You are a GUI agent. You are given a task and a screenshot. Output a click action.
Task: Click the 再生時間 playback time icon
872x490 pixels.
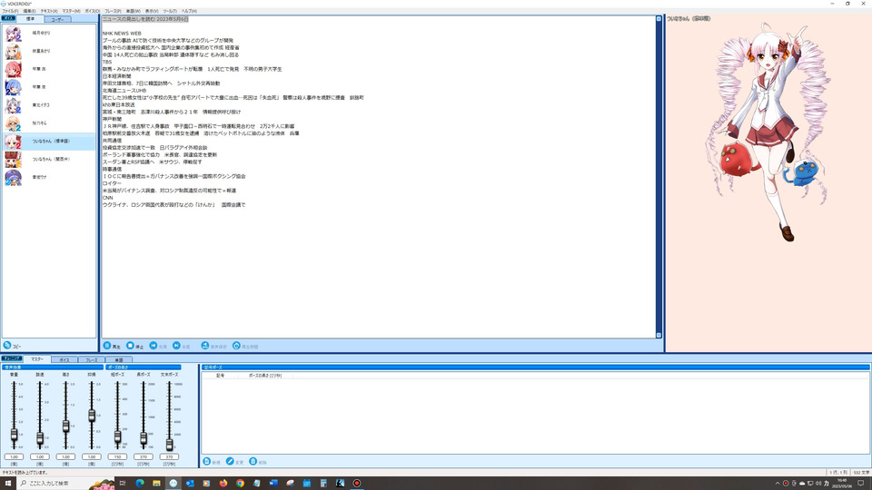click(x=236, y=346)
